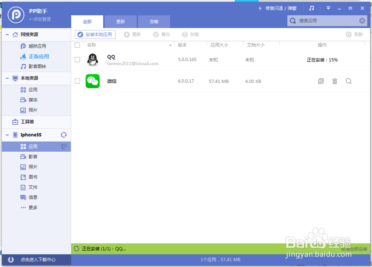Click 微信 app size 57.41 MB cell
This screenshot has height=267, width=372.
pyautogui.click(x=219, y=81)
